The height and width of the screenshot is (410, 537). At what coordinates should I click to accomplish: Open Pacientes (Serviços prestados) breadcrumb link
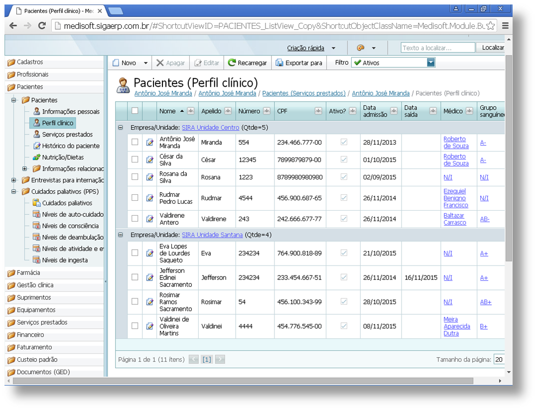[304, 93]
